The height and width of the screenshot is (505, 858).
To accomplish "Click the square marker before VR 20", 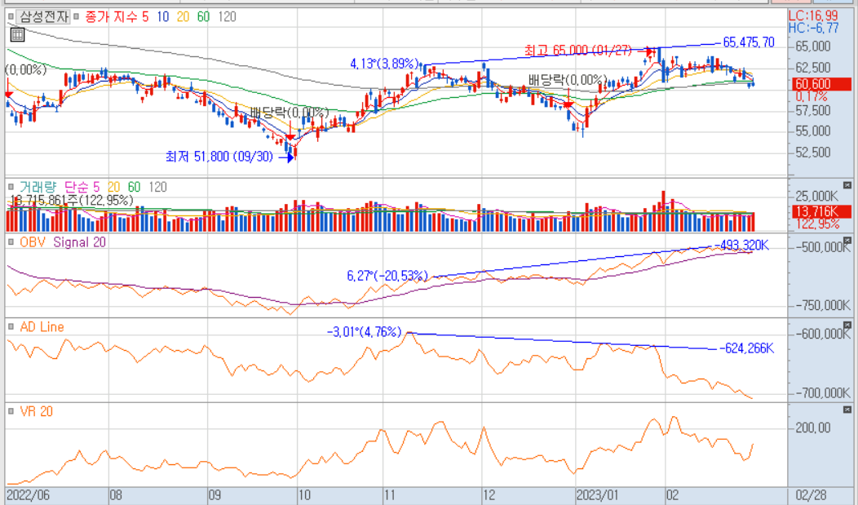I will tap(11, 411).
